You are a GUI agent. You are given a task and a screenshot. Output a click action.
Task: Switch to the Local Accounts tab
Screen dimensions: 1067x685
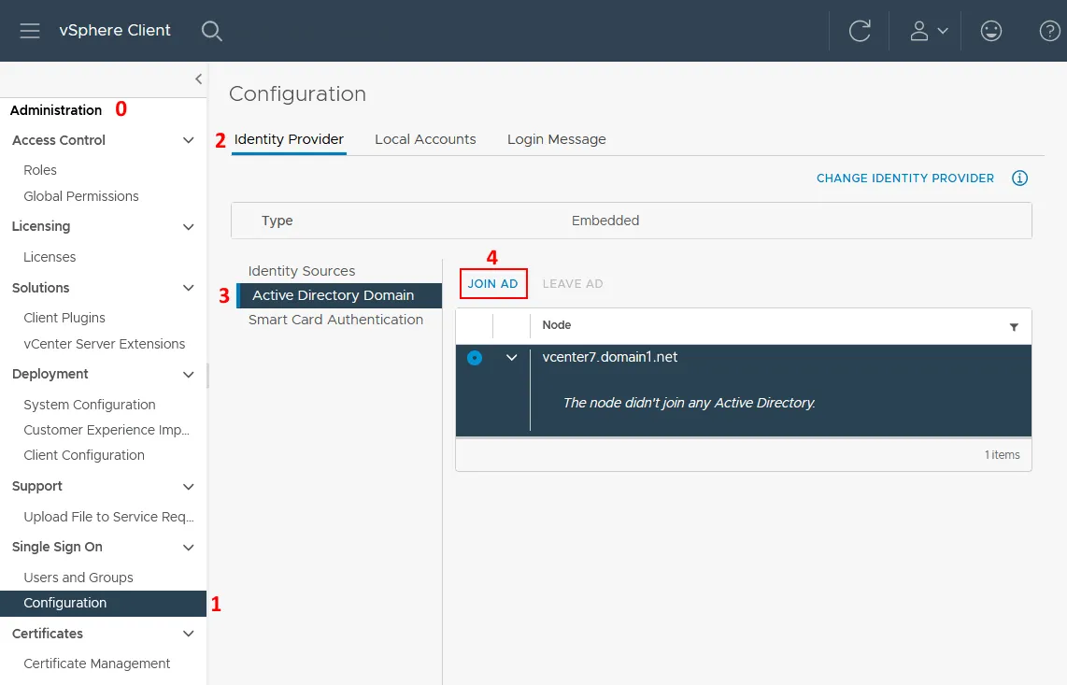coord(425,139)
